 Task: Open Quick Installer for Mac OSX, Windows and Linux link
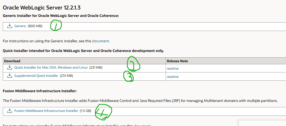point(51,68)
